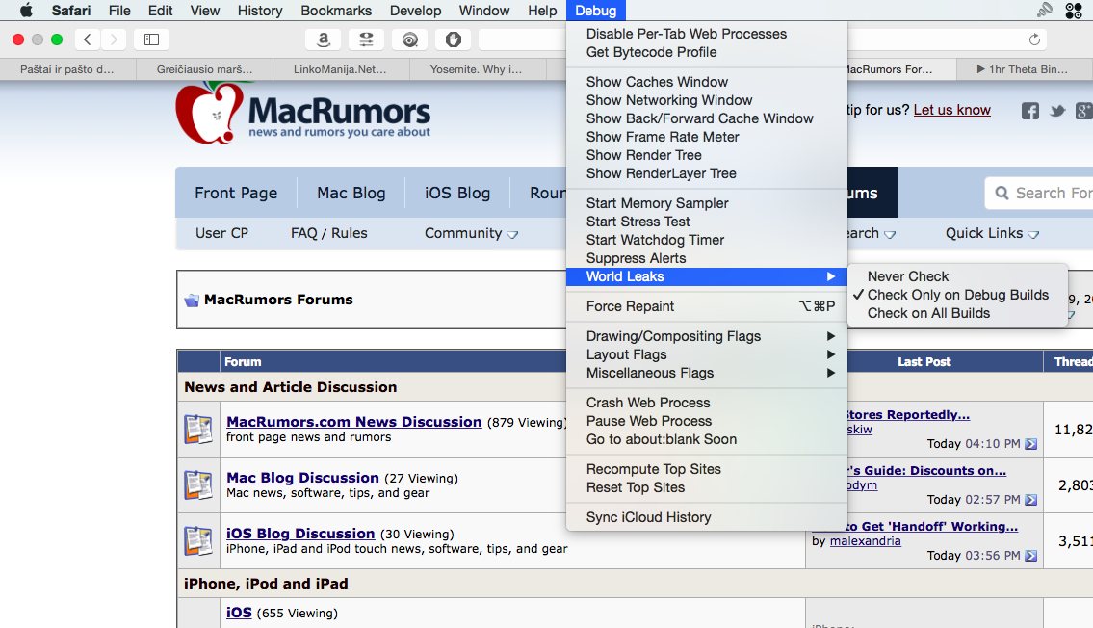The width and height of the screenshot is (1093, 628).
Task: Open Mac Blog Discussion link
Action: point(302,478)
